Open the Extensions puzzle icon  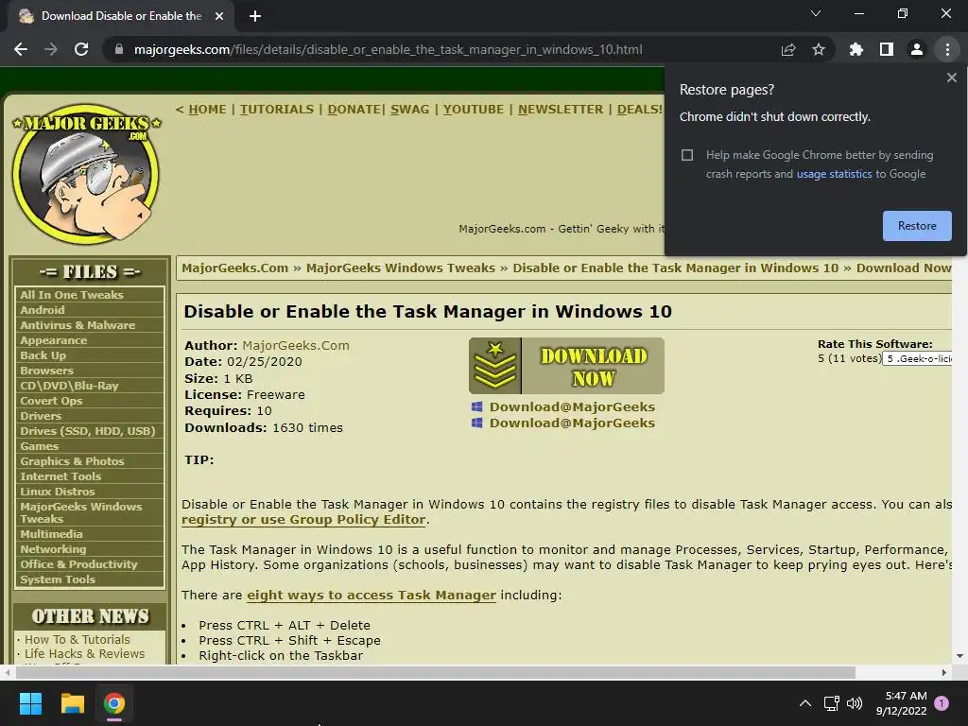pyautogui.click(x=856, y=49)
